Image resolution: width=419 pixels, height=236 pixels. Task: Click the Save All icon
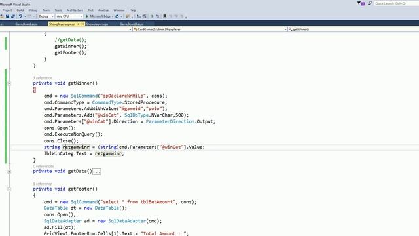(x=13, y=16)
